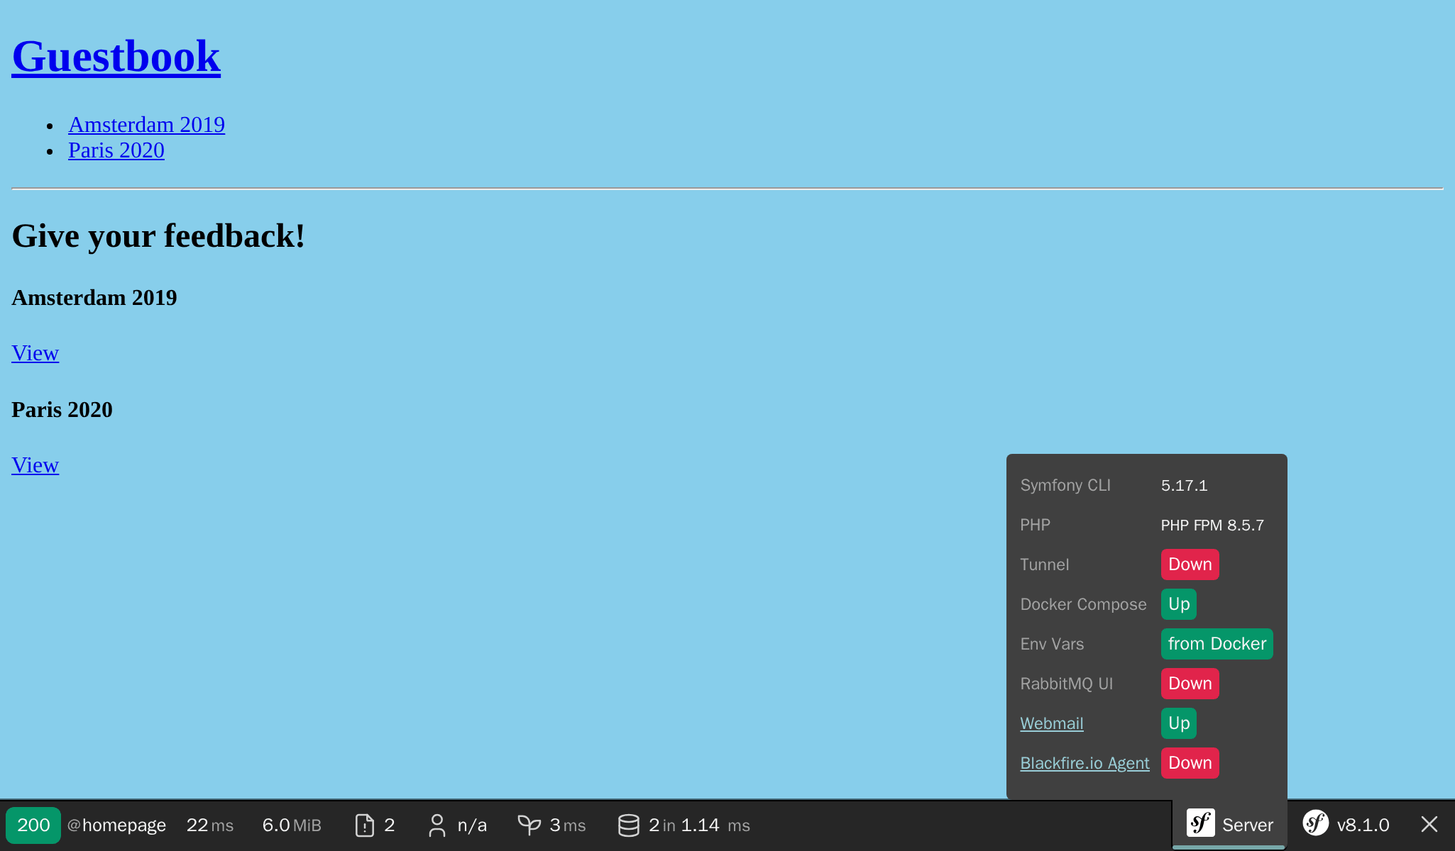Click the 22 ms request time panel
Image resolution: width=1455 pixels, height=851 pixels.
point(210,825)
